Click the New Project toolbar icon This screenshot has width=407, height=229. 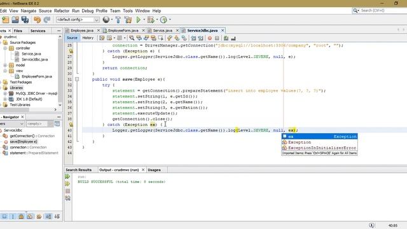[6, 20]
